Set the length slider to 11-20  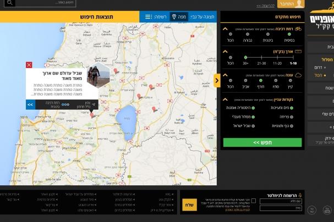277,58
